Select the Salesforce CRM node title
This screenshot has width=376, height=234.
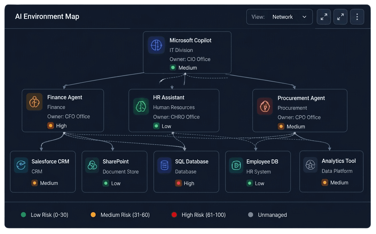click(50, 161)
